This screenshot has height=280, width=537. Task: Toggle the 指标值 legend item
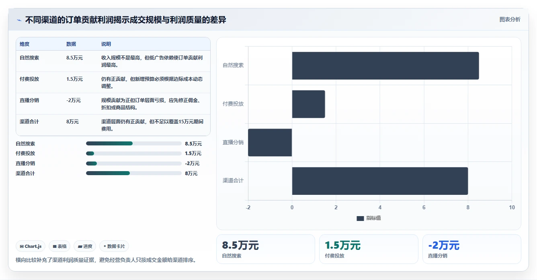[369, 218]
